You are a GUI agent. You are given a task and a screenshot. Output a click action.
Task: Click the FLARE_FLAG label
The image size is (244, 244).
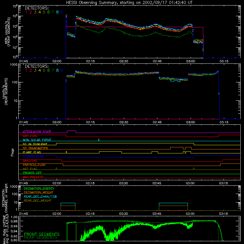[32, 152]
